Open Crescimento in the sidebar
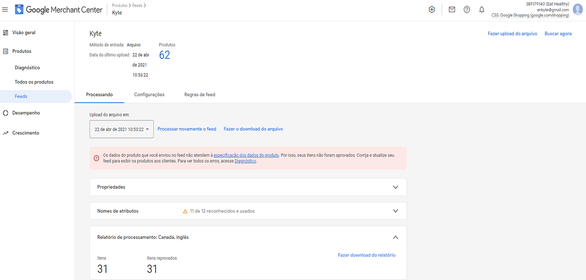Screen dimensions: 586x280 (26, 133)
